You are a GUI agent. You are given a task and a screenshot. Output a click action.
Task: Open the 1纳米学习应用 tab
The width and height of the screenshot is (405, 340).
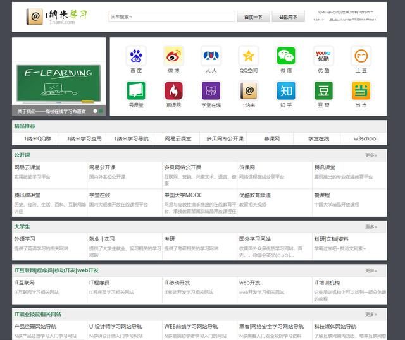click(x=84, y=138)
